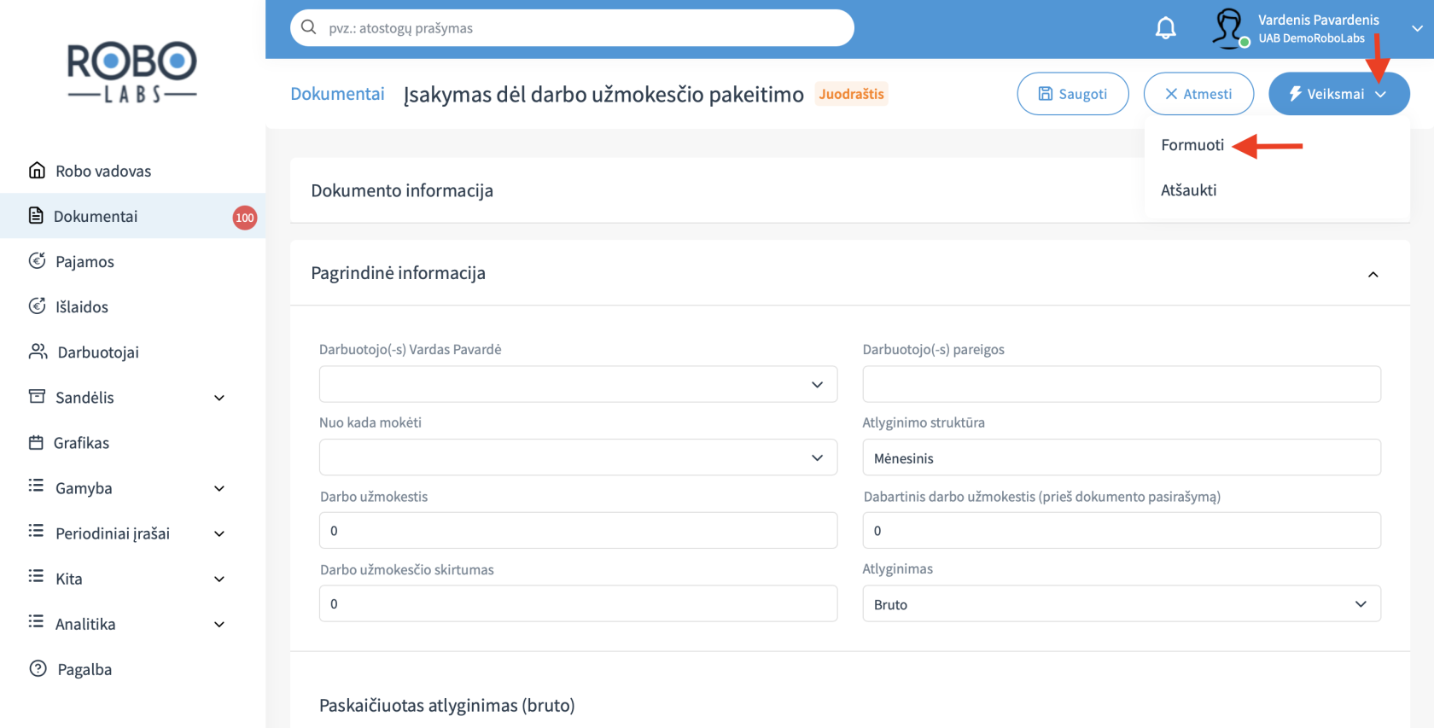This screenshot has height=728, width=1434.
Task: Expand the Gamyba submenu chevron
Action: point(219,488)
